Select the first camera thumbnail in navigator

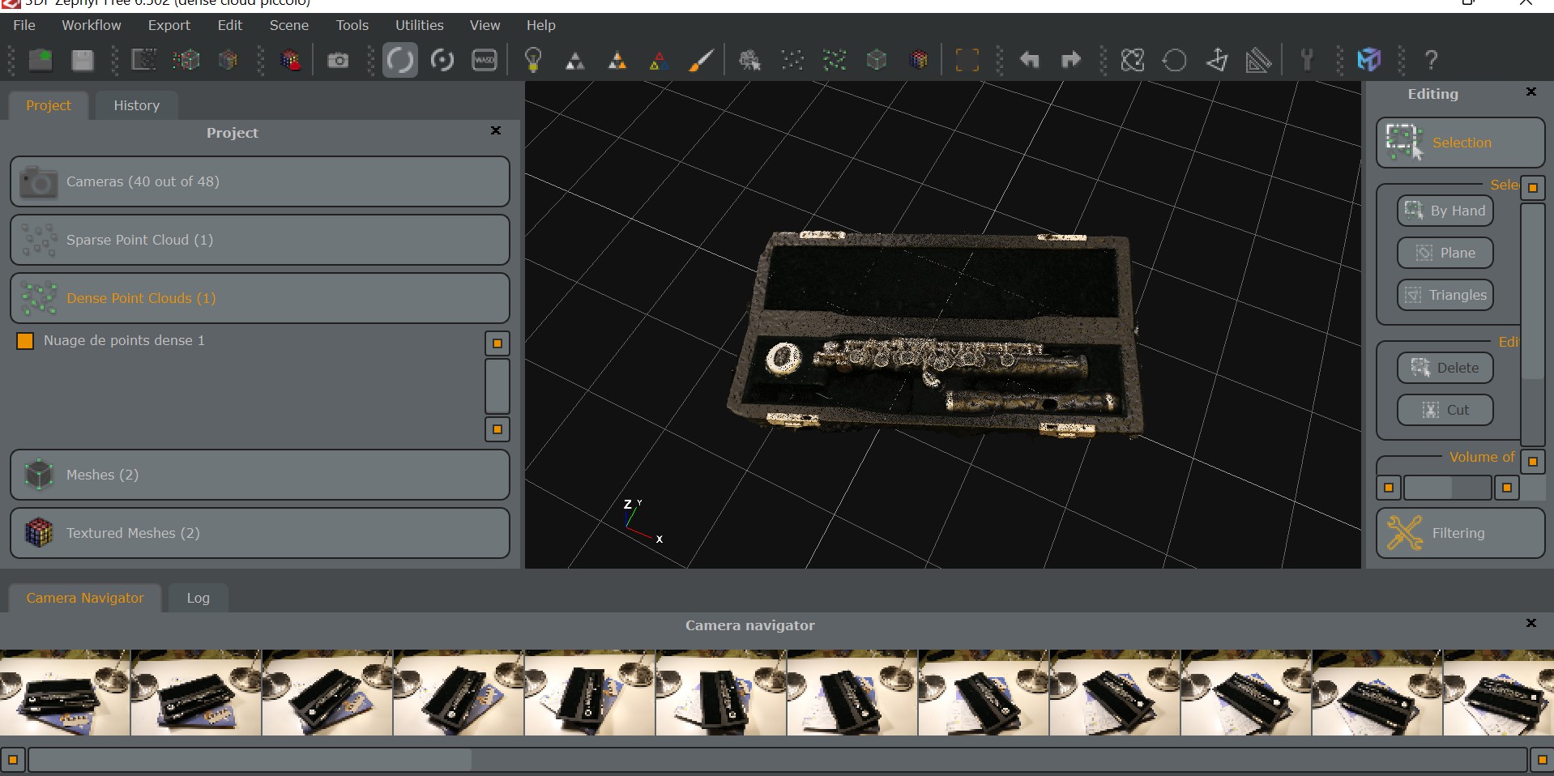pos(65,693)
